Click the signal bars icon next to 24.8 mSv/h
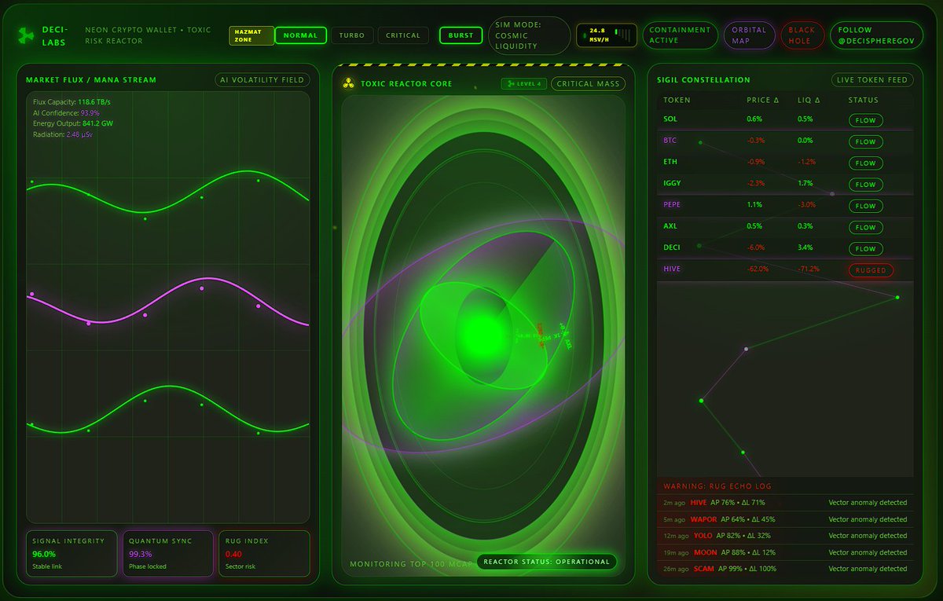 [624, 35]
